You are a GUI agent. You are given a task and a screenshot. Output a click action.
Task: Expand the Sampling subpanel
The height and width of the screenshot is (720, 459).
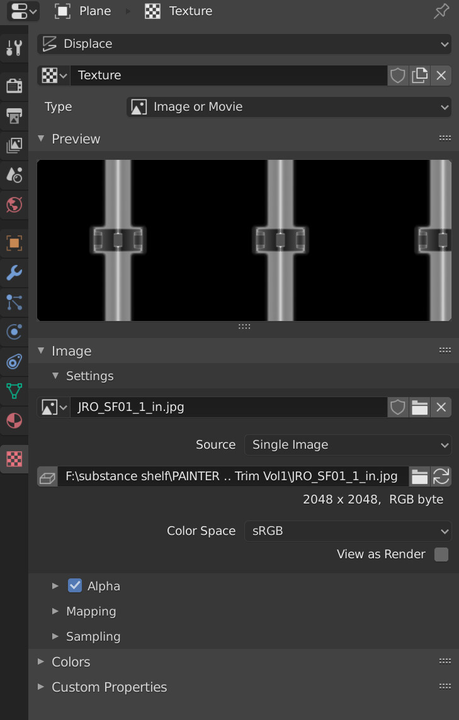[x=55, y=636]
